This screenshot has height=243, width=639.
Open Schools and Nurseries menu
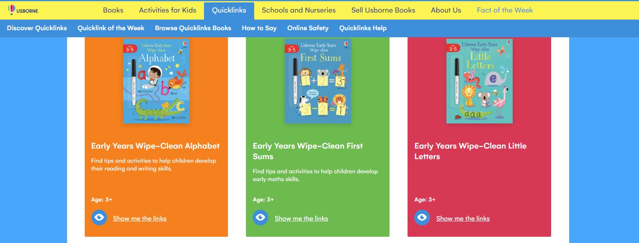299,10
